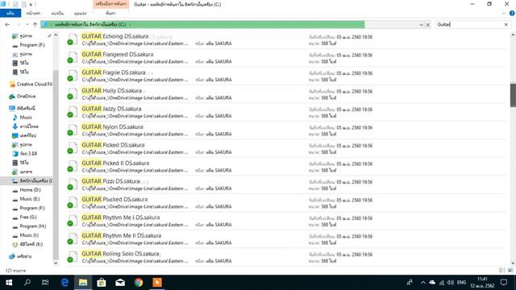This screenshot has width=516, height=290.
Task: Expand address bar history dropdown
Action: click(421, 25)
